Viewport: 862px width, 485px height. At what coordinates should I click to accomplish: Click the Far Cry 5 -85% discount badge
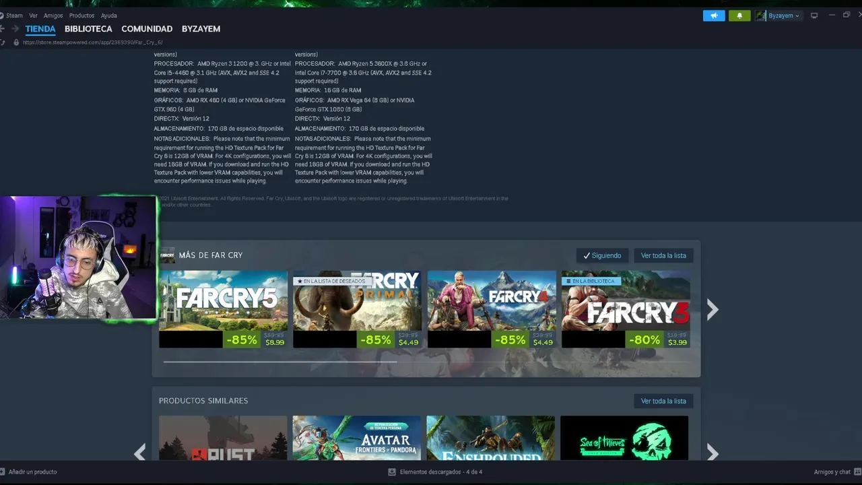click(241, 339)
